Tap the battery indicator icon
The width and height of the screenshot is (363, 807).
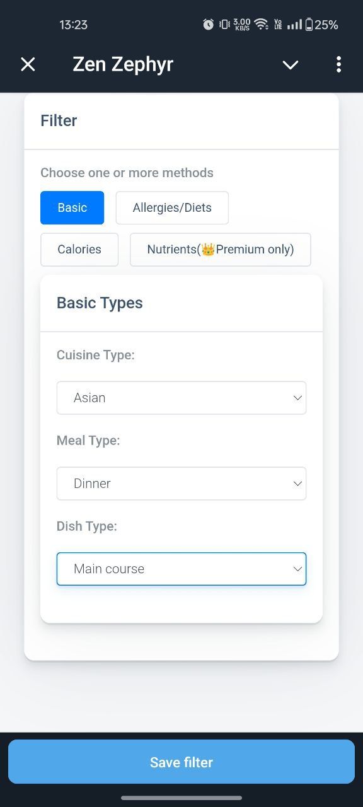pos(309,25)
